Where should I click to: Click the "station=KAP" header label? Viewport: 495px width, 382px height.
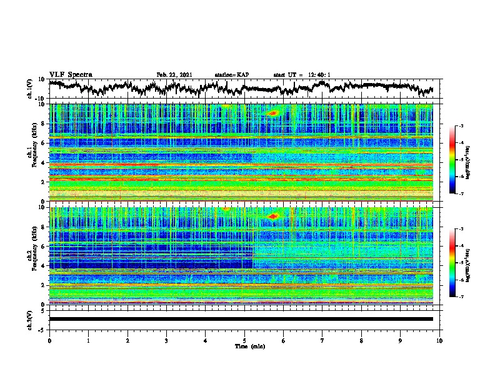coord(232,75)
